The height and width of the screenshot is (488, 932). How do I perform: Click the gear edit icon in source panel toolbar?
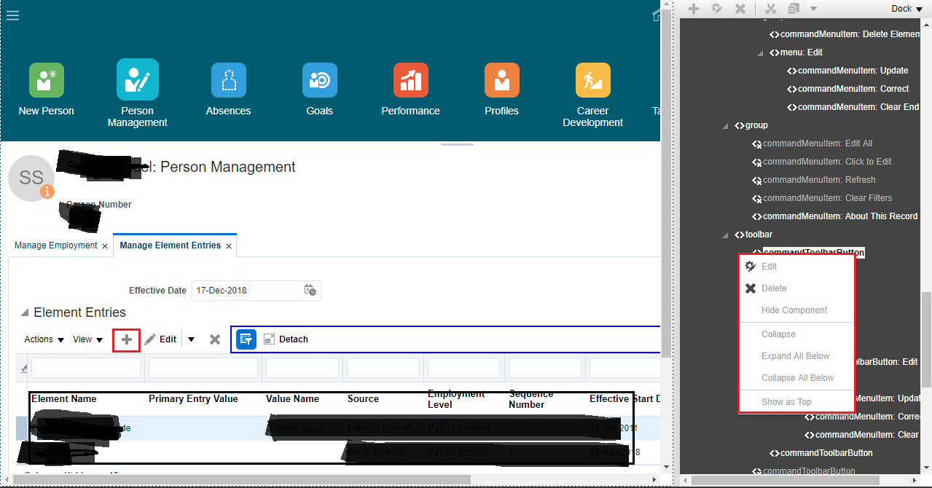point(716,9)
